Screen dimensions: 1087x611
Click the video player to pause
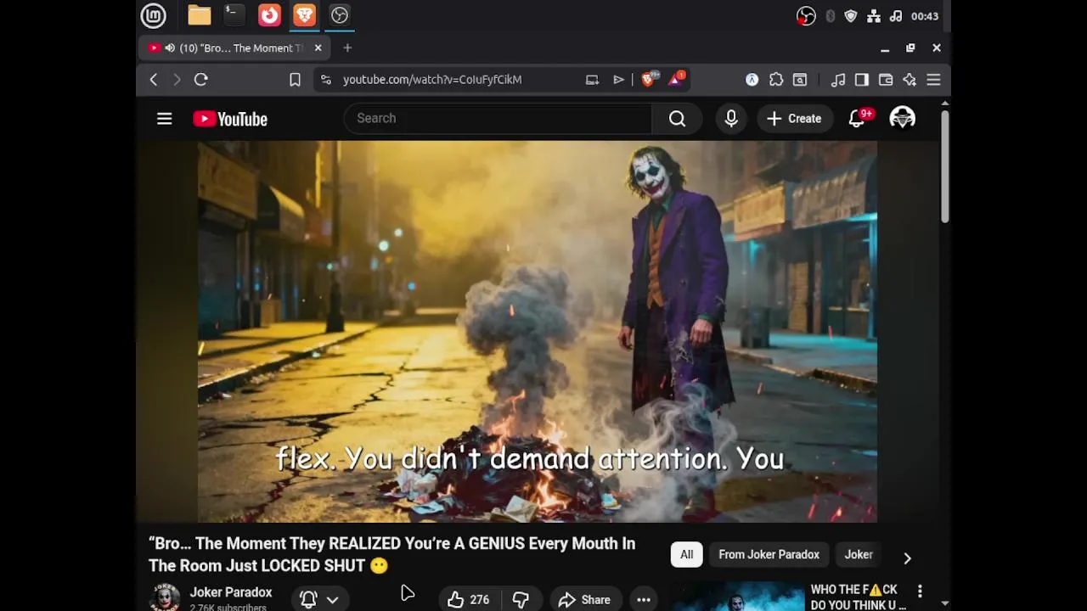coord(537,331)
